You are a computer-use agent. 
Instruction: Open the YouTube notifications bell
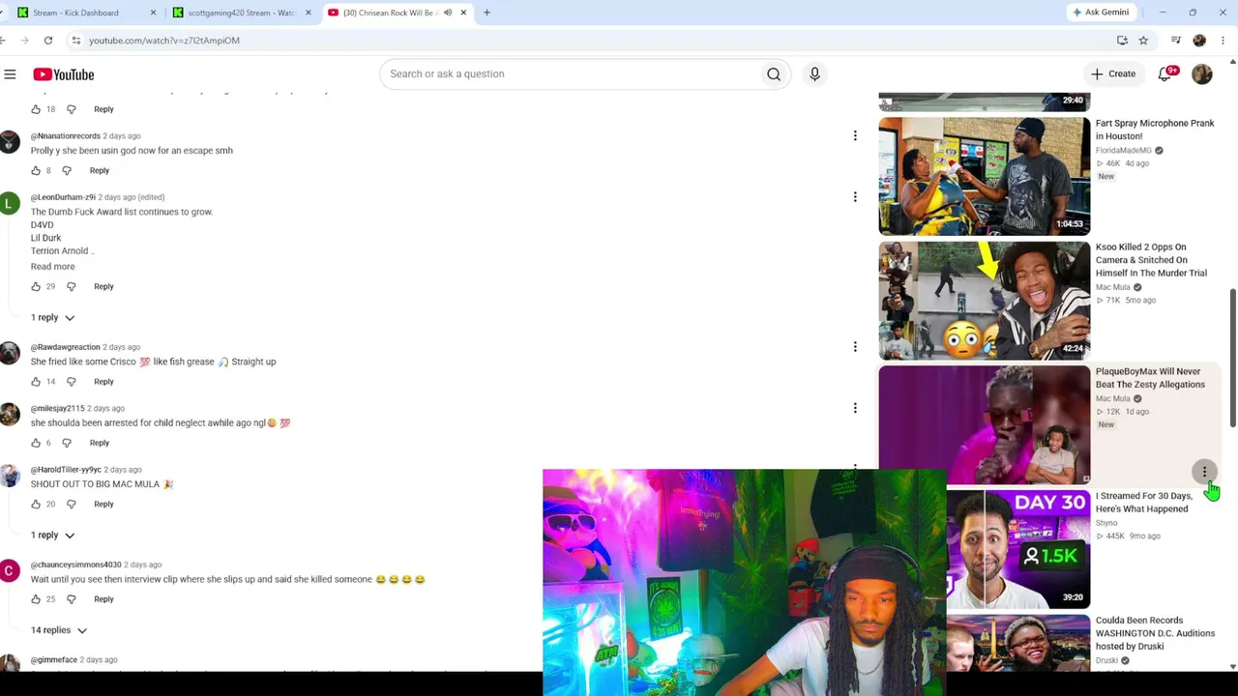pos(1165,74)
